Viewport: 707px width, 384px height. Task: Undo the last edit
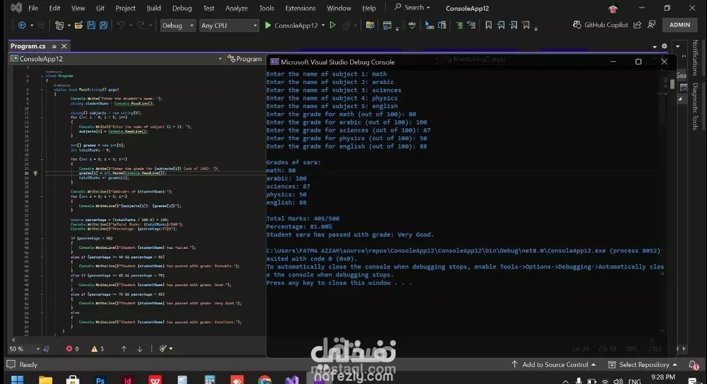[121, 25]
